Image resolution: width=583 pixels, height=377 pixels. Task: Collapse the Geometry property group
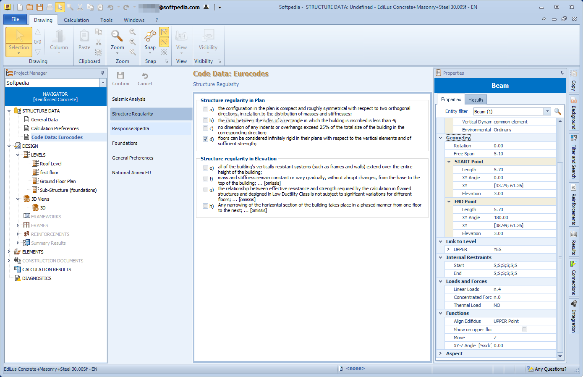pos(440,138)
